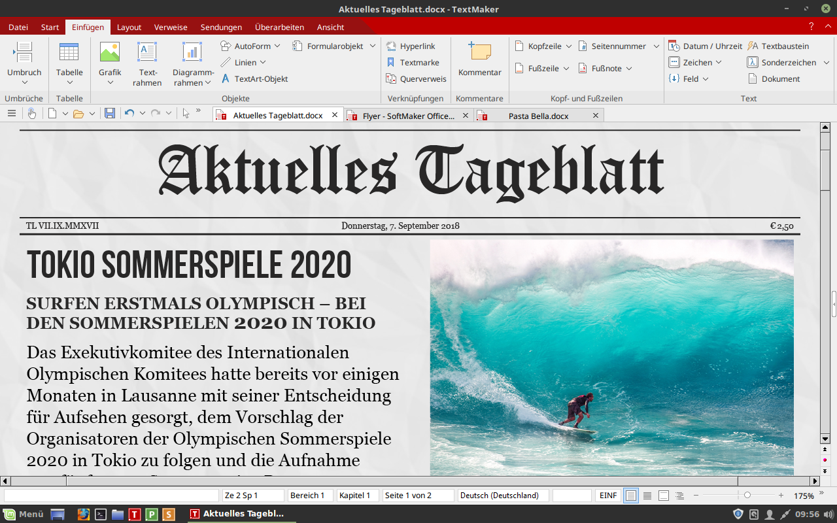The width and height of the screenshot is (837, 523).
Task: Activate touch mode hand icon
Action: click(x=32, y=114)
